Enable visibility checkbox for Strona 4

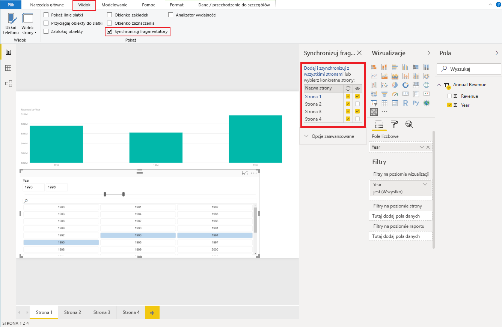click(357, 119)
